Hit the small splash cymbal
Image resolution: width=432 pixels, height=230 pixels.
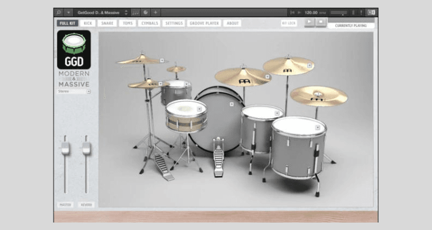pos(176,69)
